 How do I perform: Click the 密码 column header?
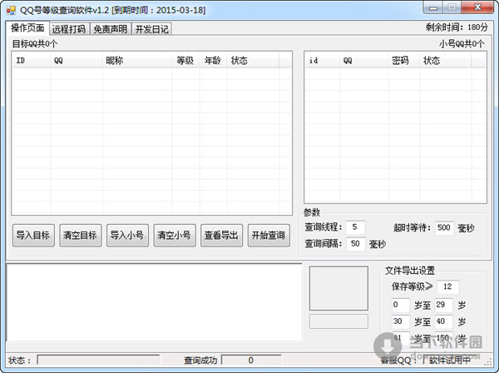click(404, 60)
